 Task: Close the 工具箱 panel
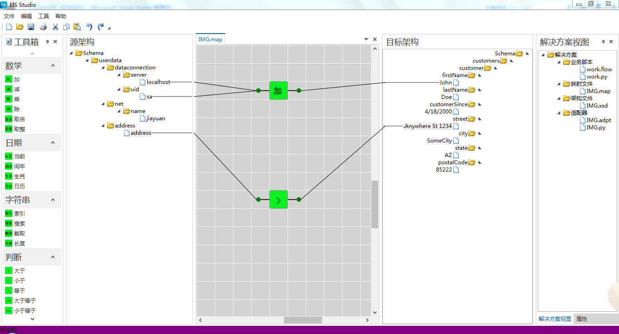pos(55,42)
